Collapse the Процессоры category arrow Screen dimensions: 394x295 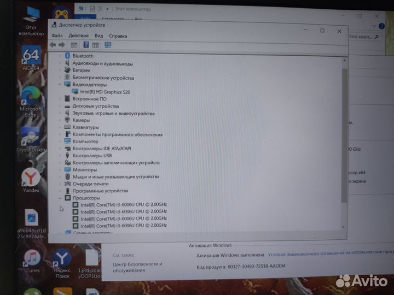[60, 198]
